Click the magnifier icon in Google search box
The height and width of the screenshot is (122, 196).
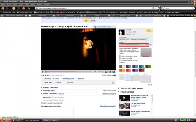coord(193,8)
